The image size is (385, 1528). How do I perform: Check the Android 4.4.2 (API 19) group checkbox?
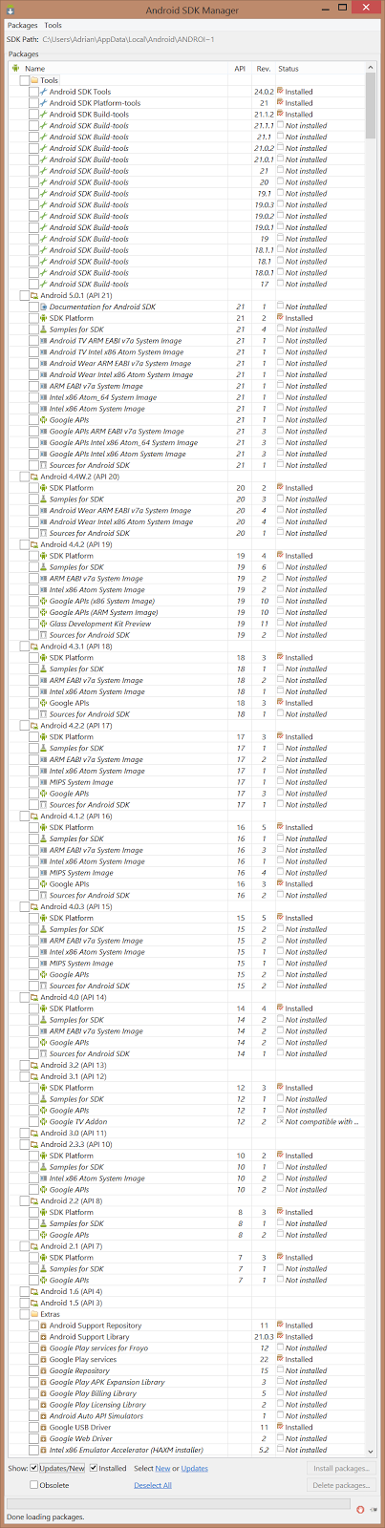[x=24, y=544]
